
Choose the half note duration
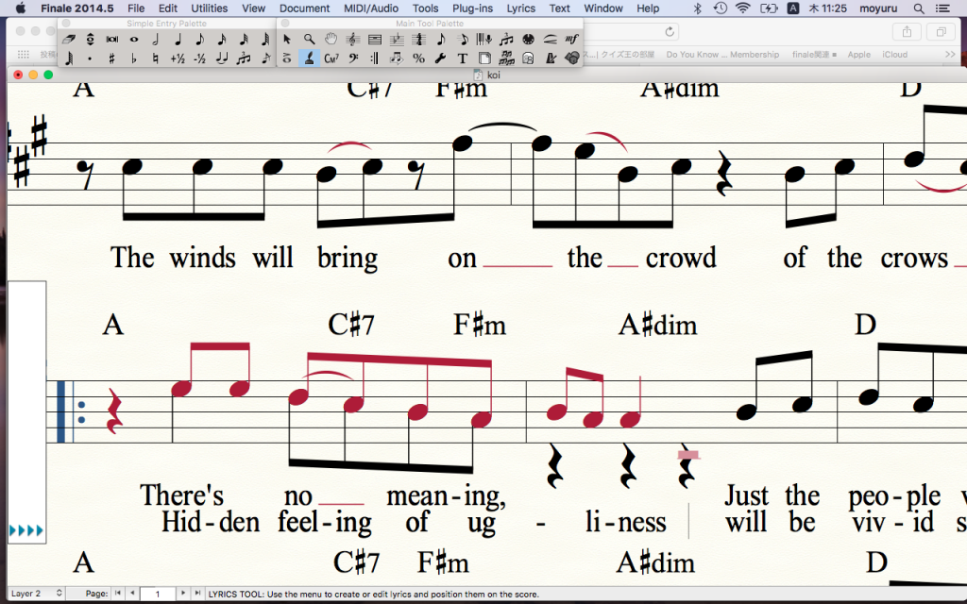pyautogui.click(x=156, y=40)
